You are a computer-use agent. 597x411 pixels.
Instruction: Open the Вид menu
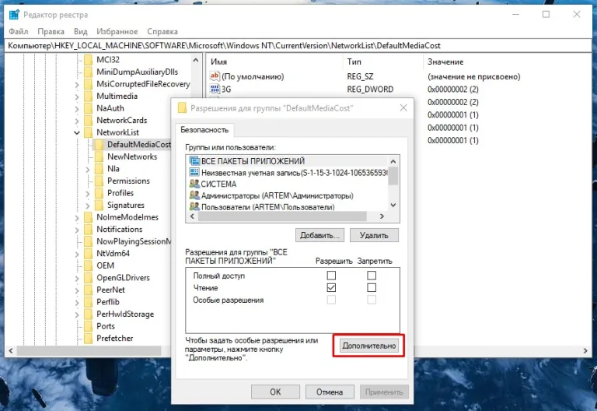[80, 32]
